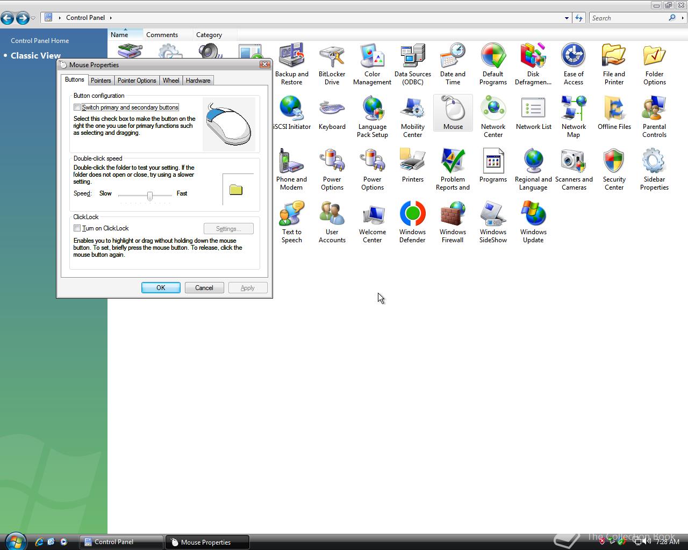This screenshot has width=688, height=550.
Task: Switch to the Wheel tab
Action: (171, 81)
